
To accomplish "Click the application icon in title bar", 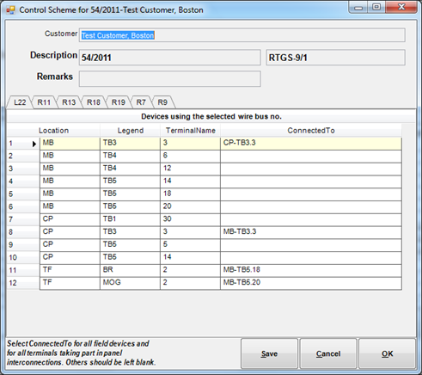I will 10,10.
